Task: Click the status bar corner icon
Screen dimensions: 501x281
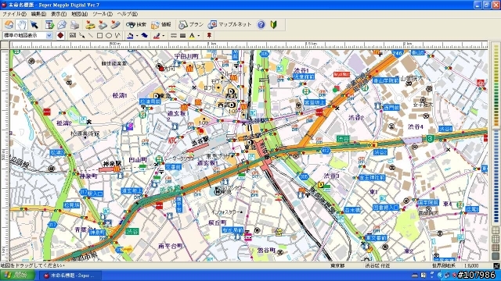Action: tap(496, 265)
